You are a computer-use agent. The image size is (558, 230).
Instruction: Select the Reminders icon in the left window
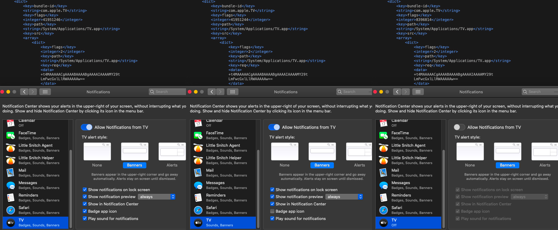point(11,198)
